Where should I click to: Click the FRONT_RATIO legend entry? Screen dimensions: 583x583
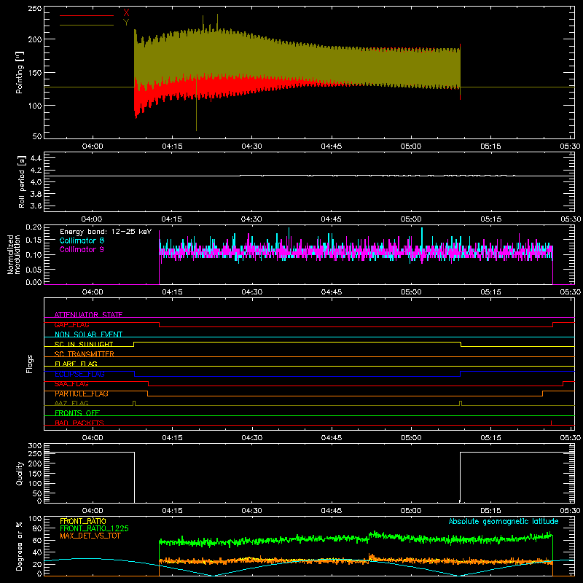click(x=83, y=521)
